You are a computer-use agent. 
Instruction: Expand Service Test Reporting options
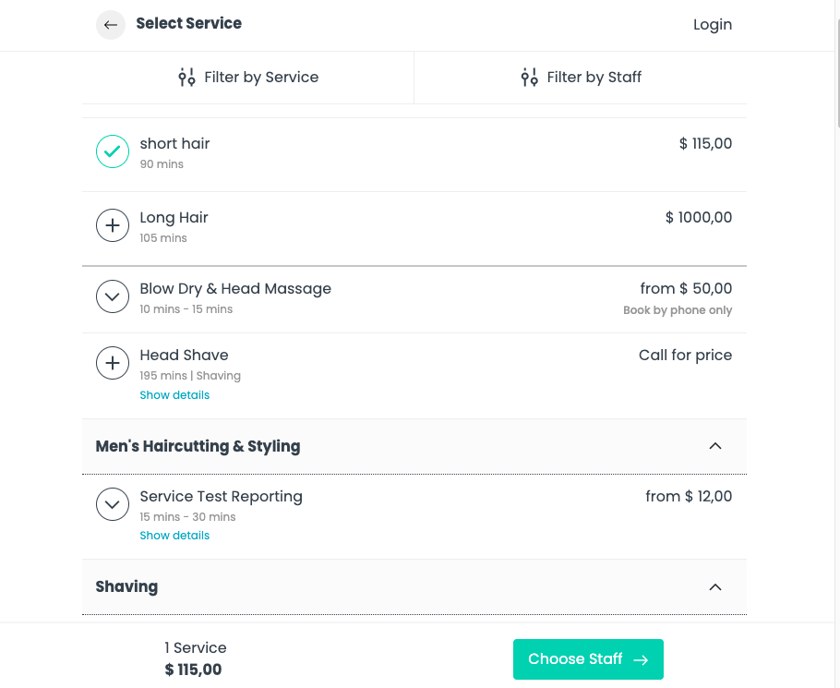coord(113,504)
